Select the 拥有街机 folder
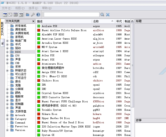166x137 pixels. (18, 30)
